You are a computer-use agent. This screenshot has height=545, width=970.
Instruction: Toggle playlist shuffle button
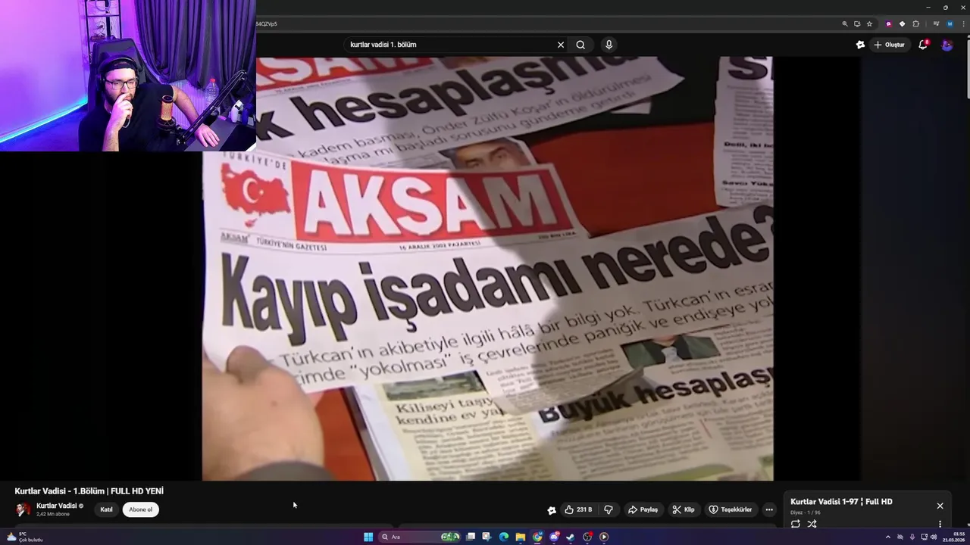812,524
